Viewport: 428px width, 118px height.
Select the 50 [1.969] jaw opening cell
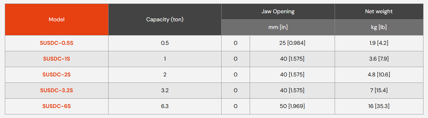point(292,106)
